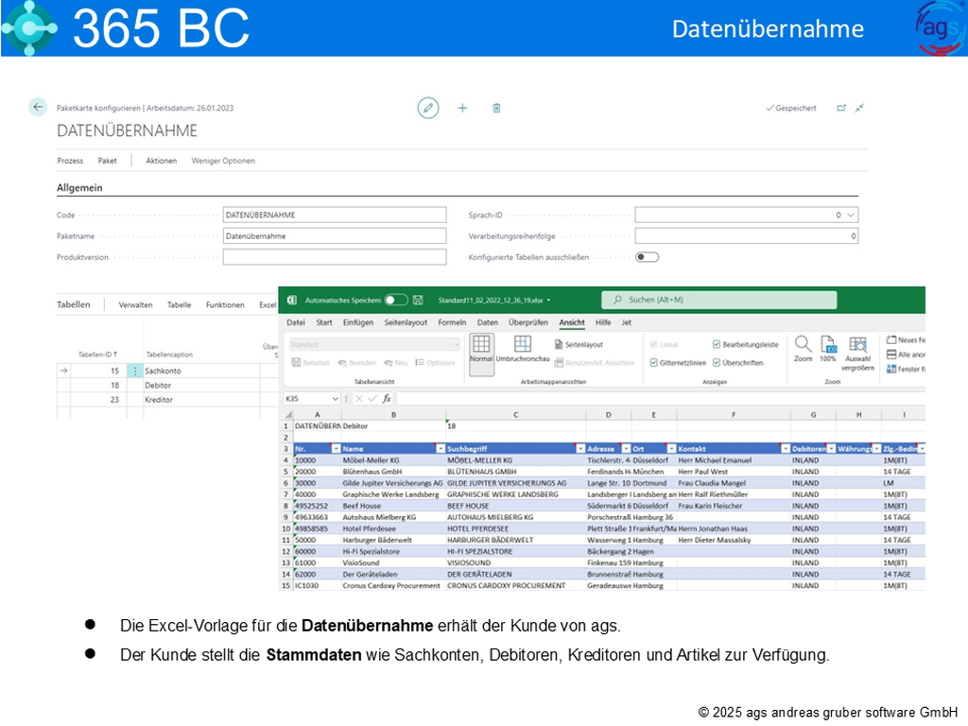
Task: Click the trash delete icon
Action: (496, 108)
